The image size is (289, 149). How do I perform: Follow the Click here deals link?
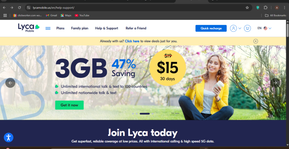click(x=132, y=41)
